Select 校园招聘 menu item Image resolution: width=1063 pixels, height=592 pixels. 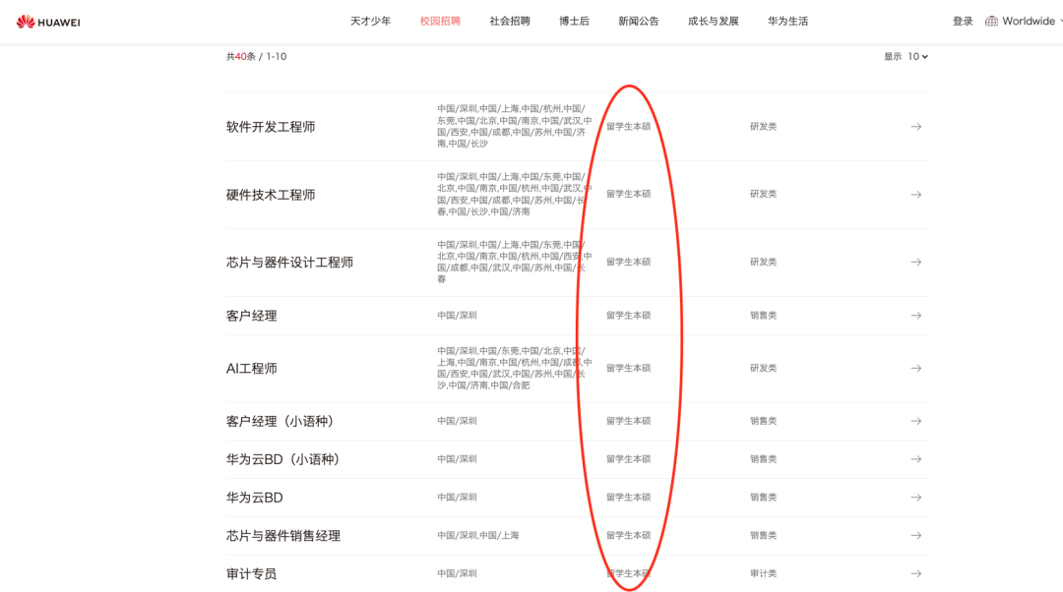coord(440,21)
